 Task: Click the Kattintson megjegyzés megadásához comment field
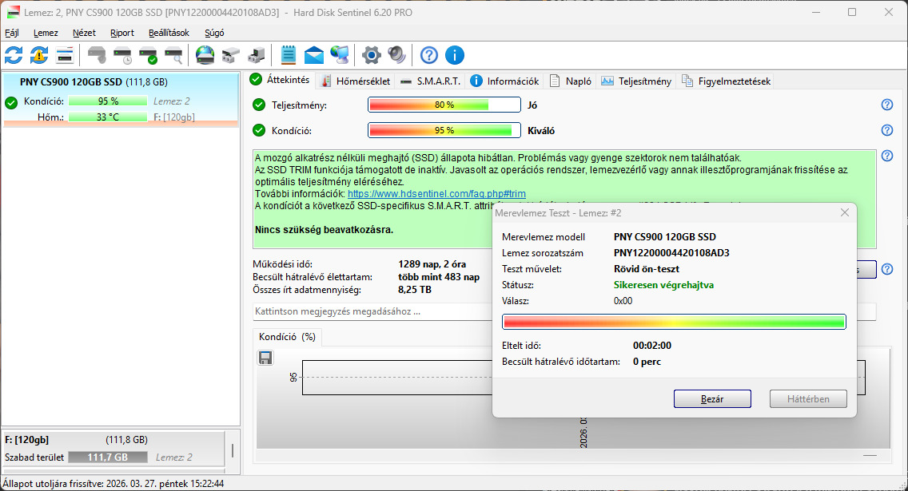click(x=372, y=311)
